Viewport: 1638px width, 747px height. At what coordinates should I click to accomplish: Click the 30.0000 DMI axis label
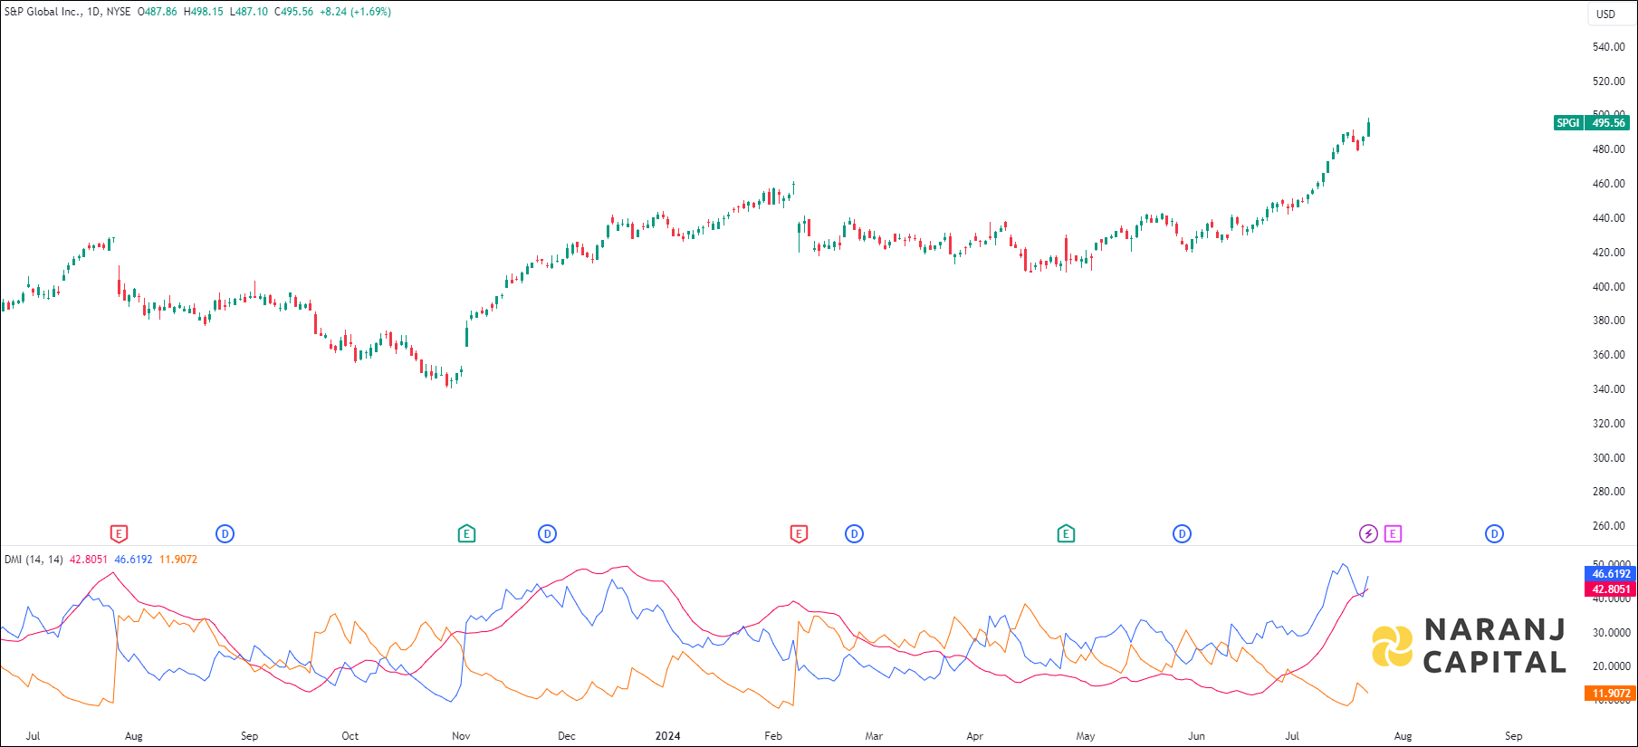(1612, 633)
